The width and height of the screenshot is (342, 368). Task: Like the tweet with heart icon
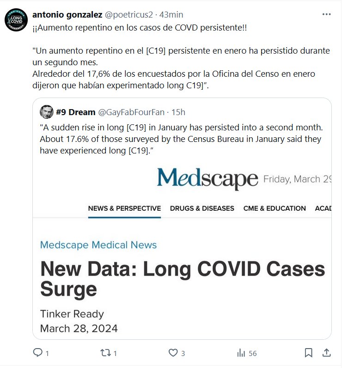173,353
